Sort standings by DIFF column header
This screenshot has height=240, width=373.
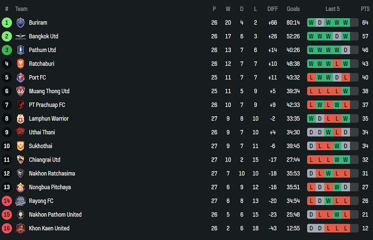[273, 9]
